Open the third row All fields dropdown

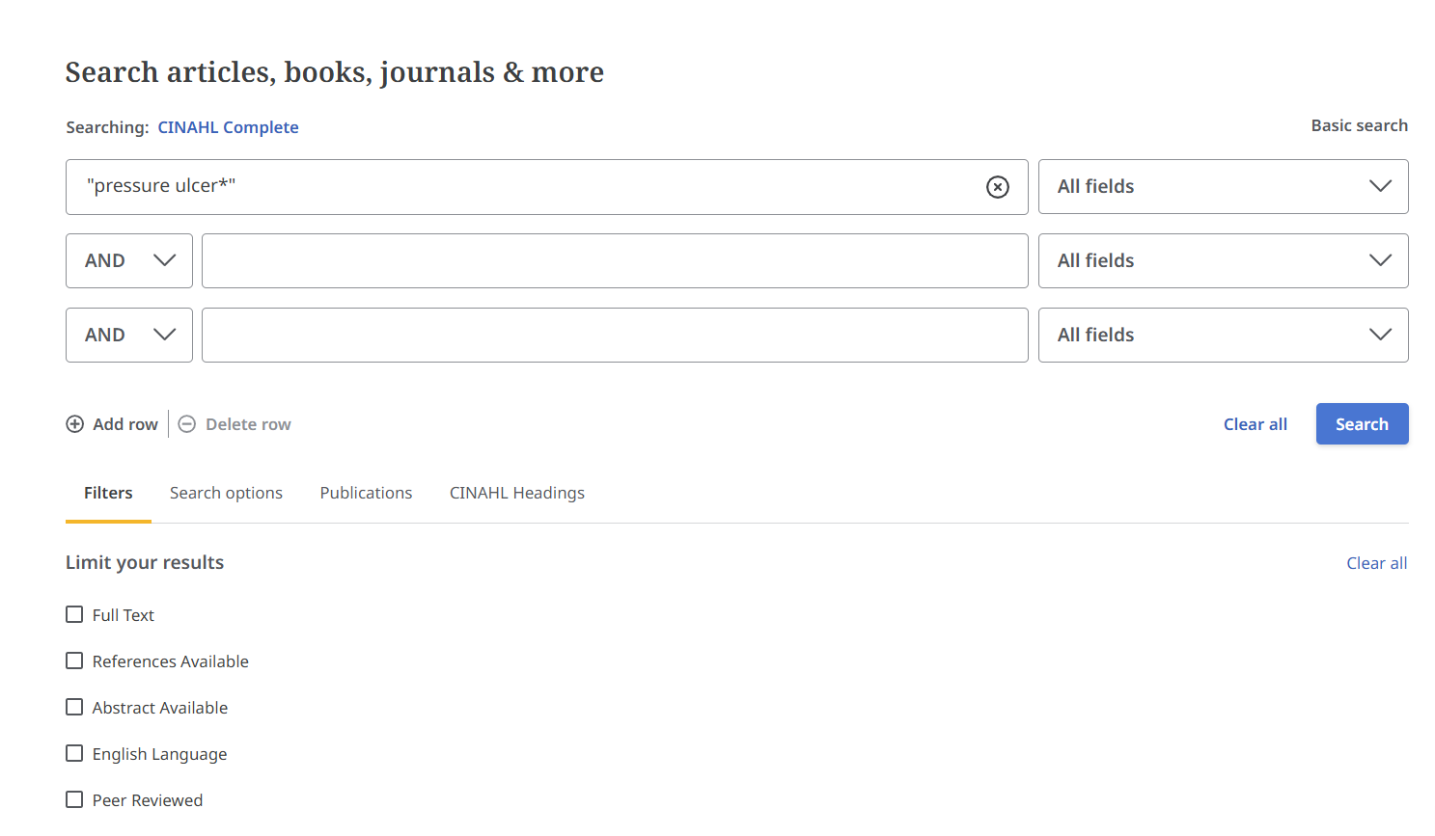(x=1222, y=336)
